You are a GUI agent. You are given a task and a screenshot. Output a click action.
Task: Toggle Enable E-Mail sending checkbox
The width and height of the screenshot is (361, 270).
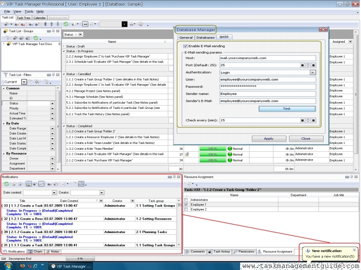tap(185, 46)
